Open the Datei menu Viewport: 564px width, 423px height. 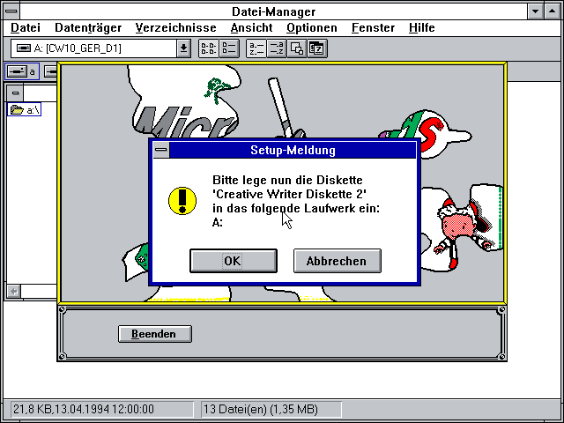click(26, 28)
